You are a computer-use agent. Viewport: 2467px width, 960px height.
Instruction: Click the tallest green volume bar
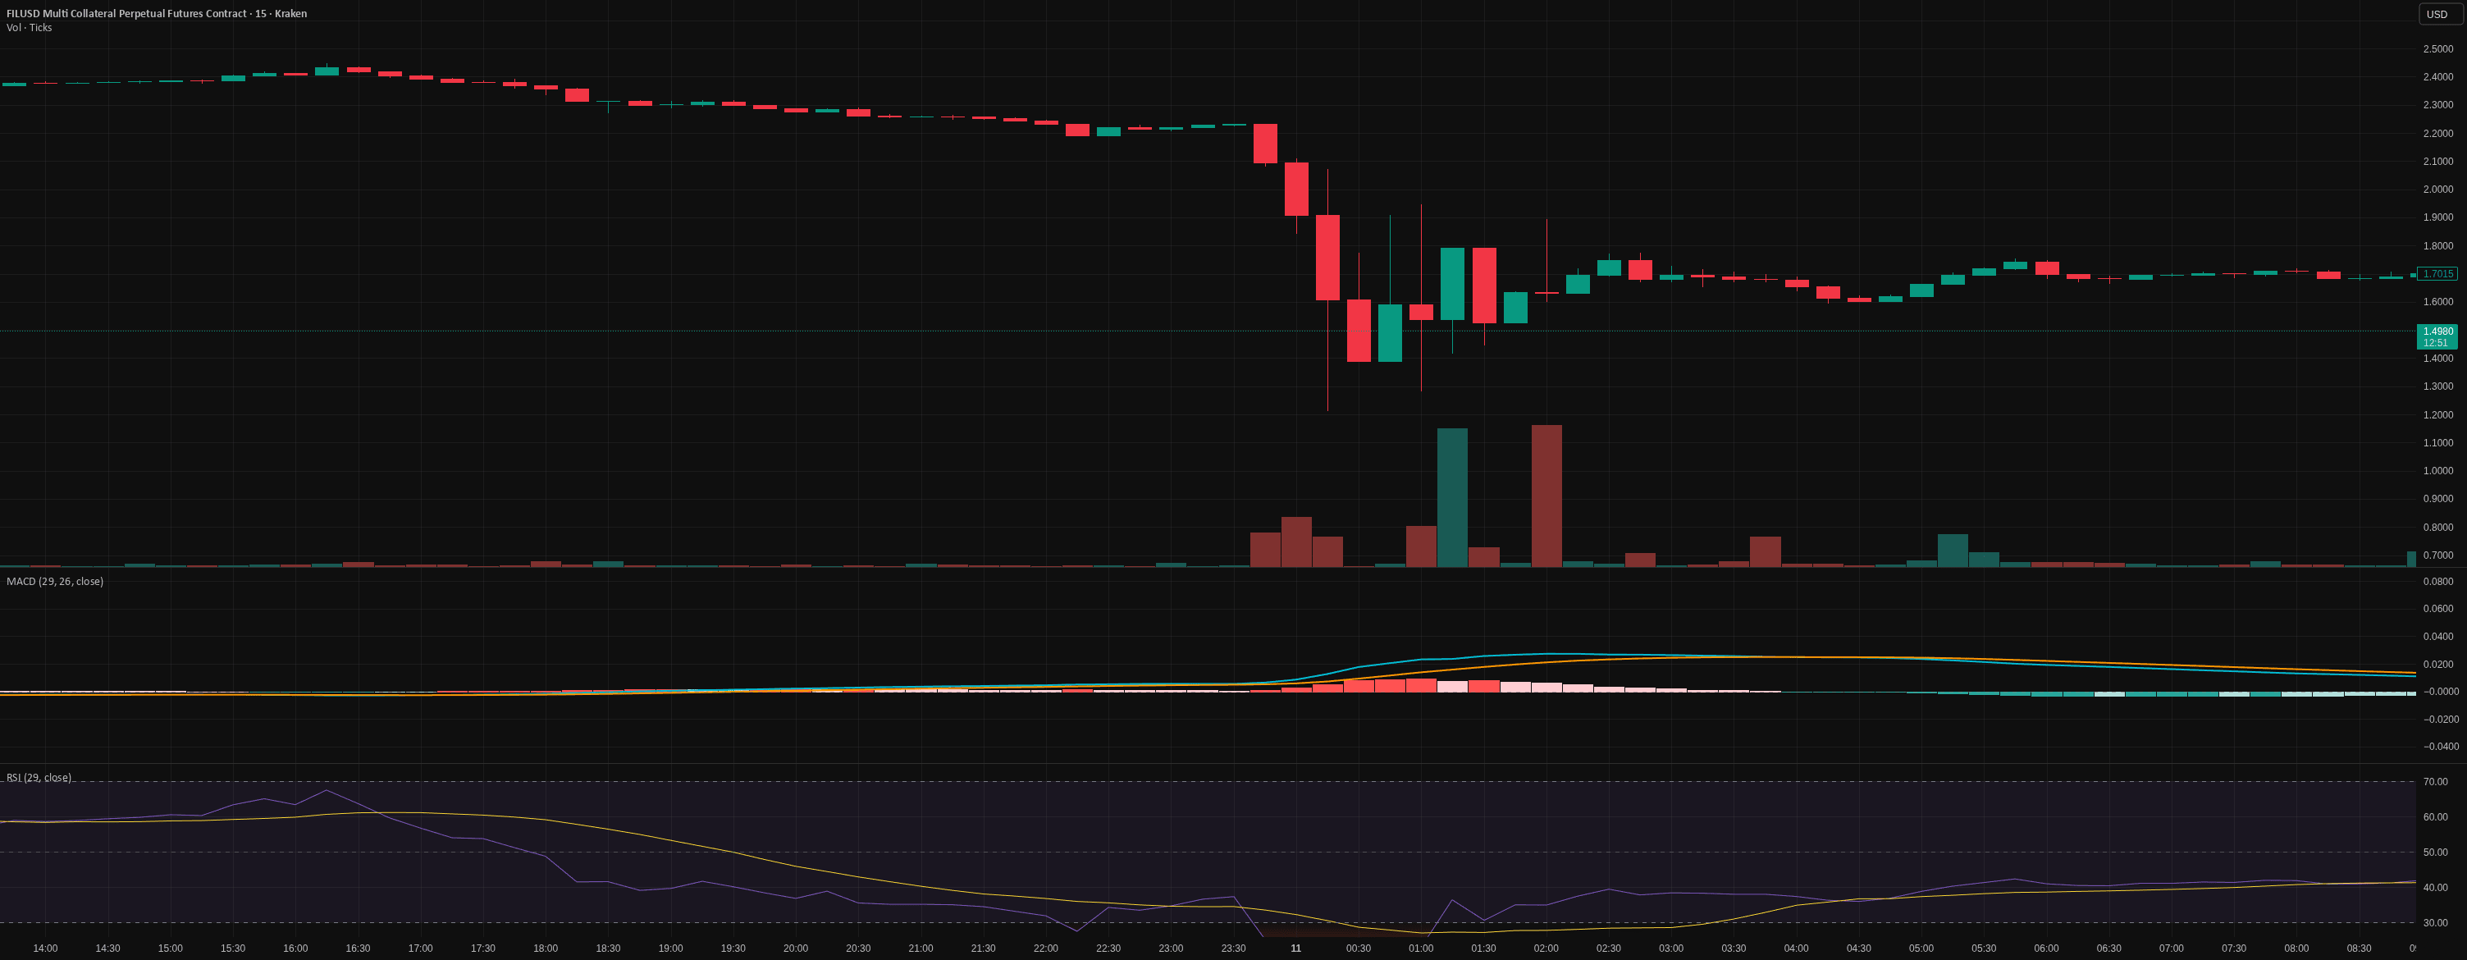[1452, 497]
